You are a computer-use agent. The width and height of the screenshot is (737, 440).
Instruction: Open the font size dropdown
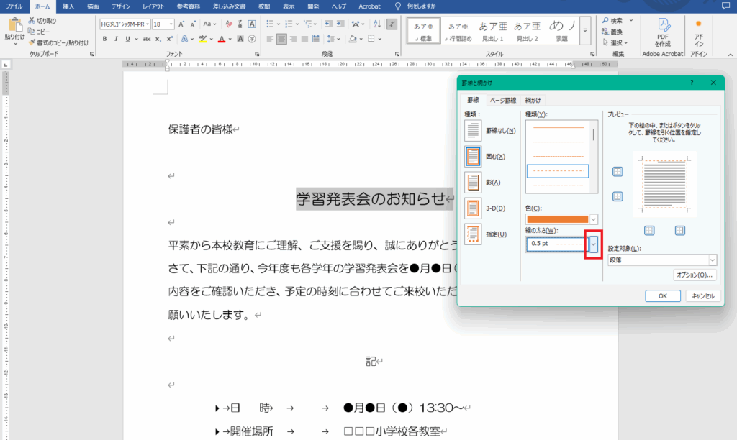(x=171, y=24)
